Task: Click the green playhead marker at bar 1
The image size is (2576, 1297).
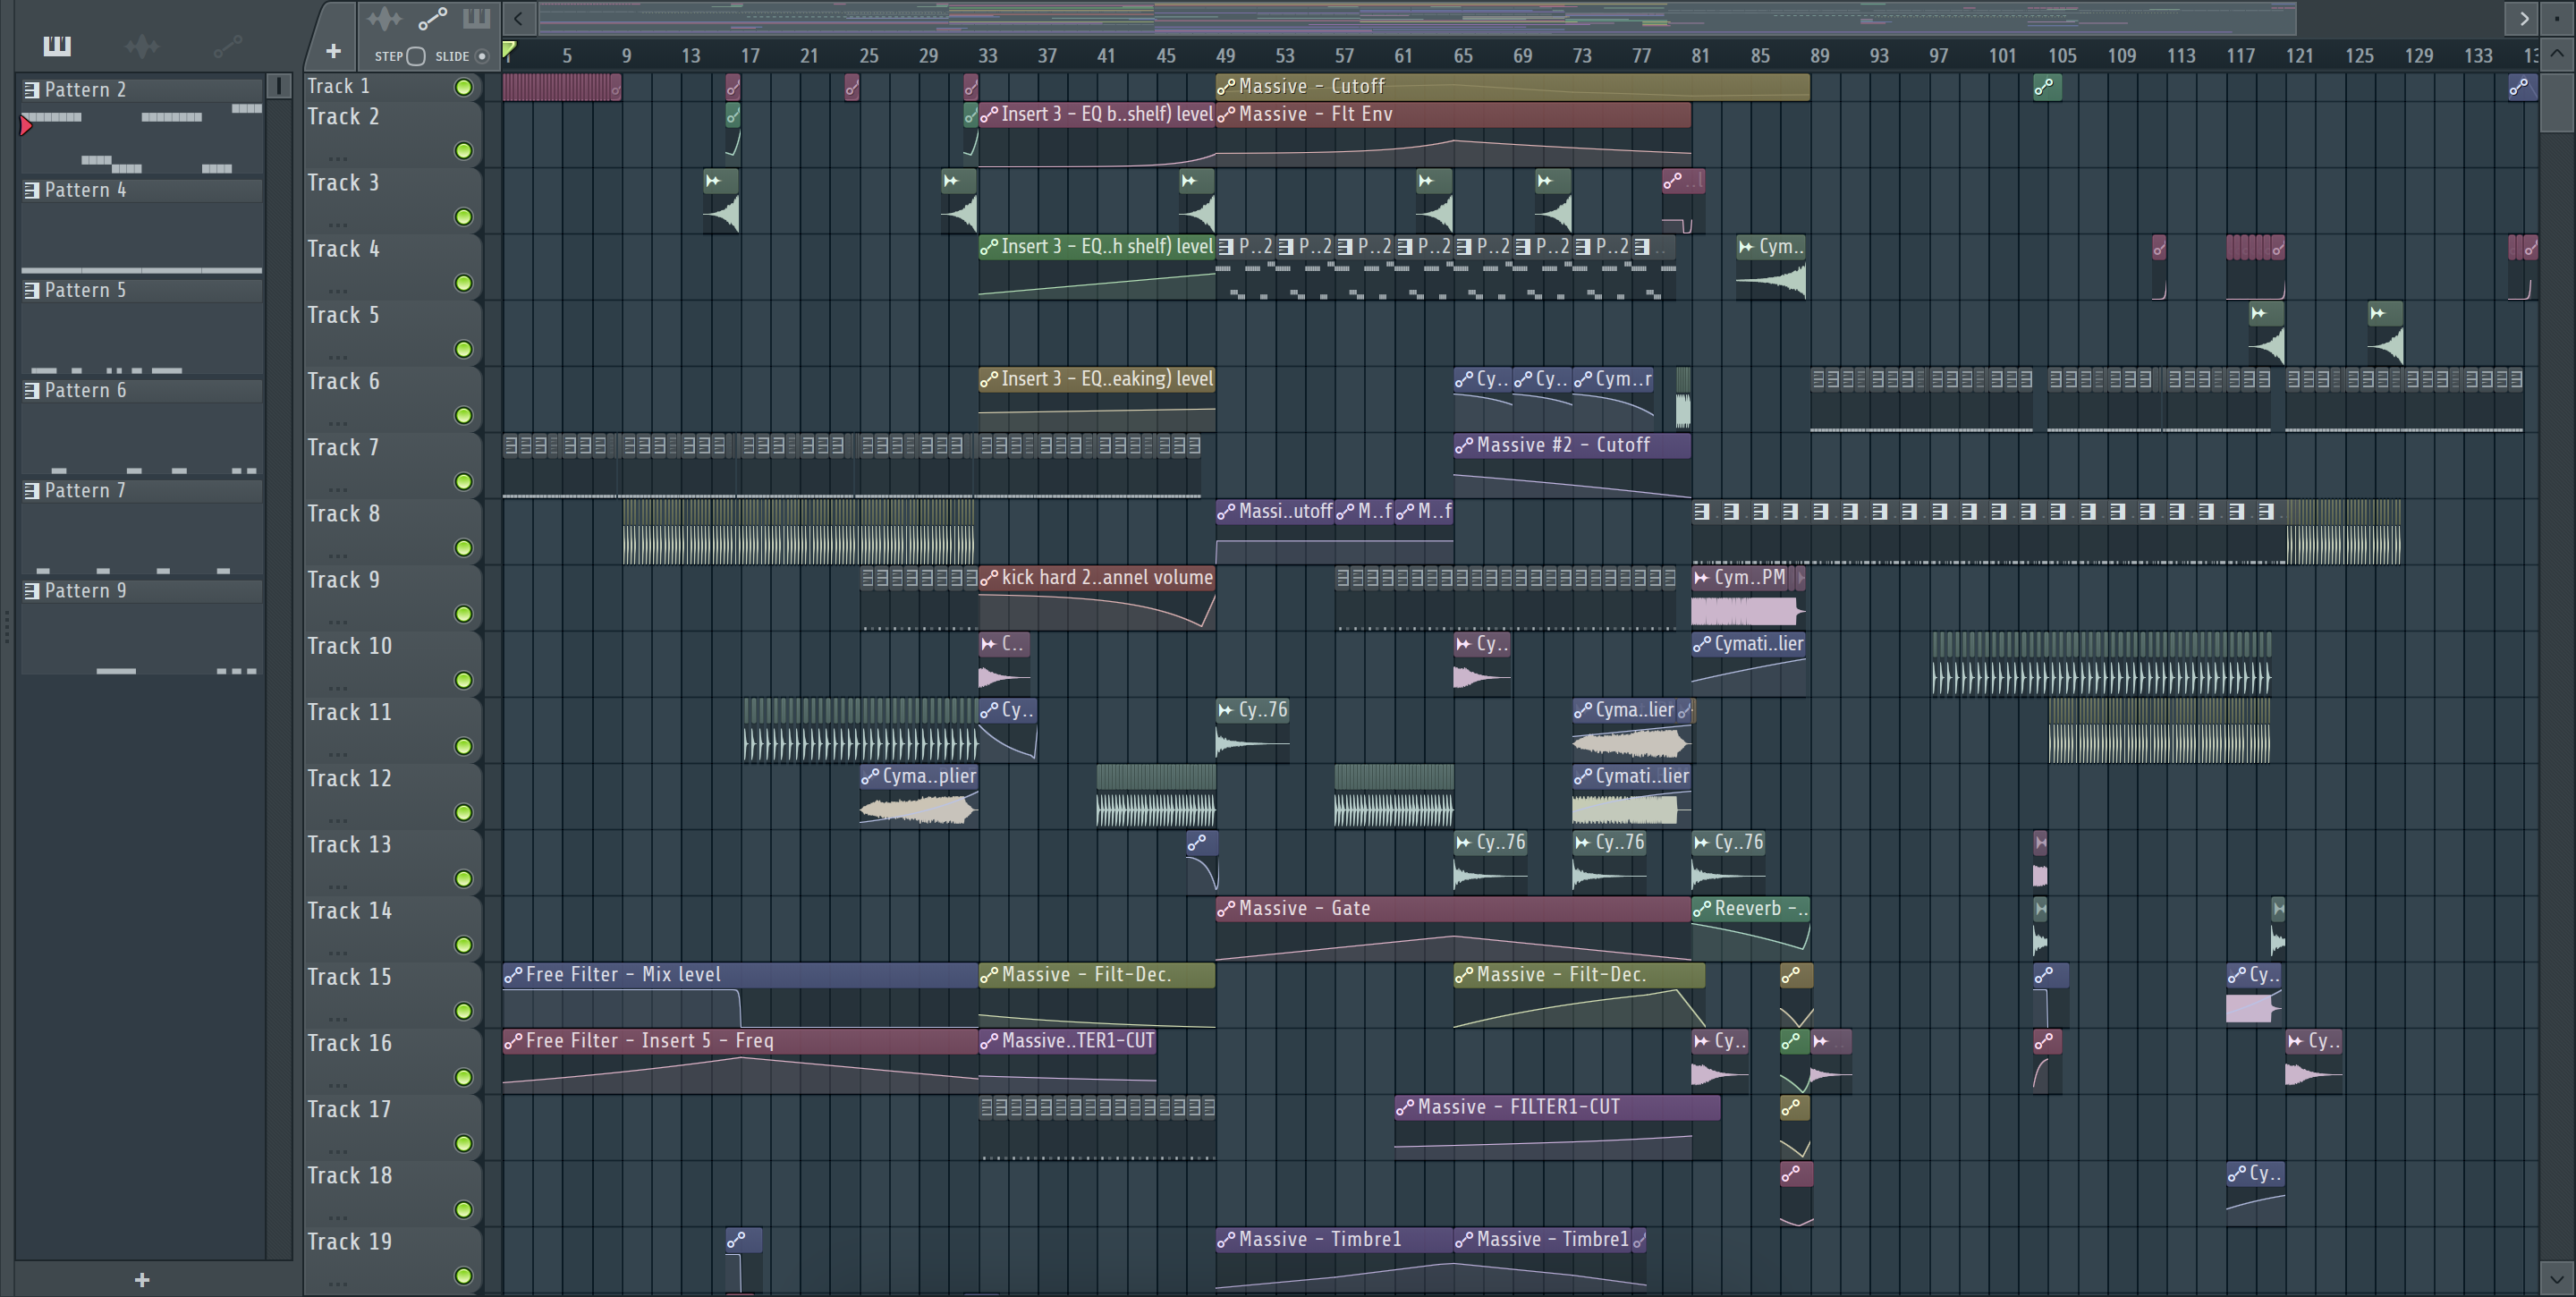Action: [509, 49]
